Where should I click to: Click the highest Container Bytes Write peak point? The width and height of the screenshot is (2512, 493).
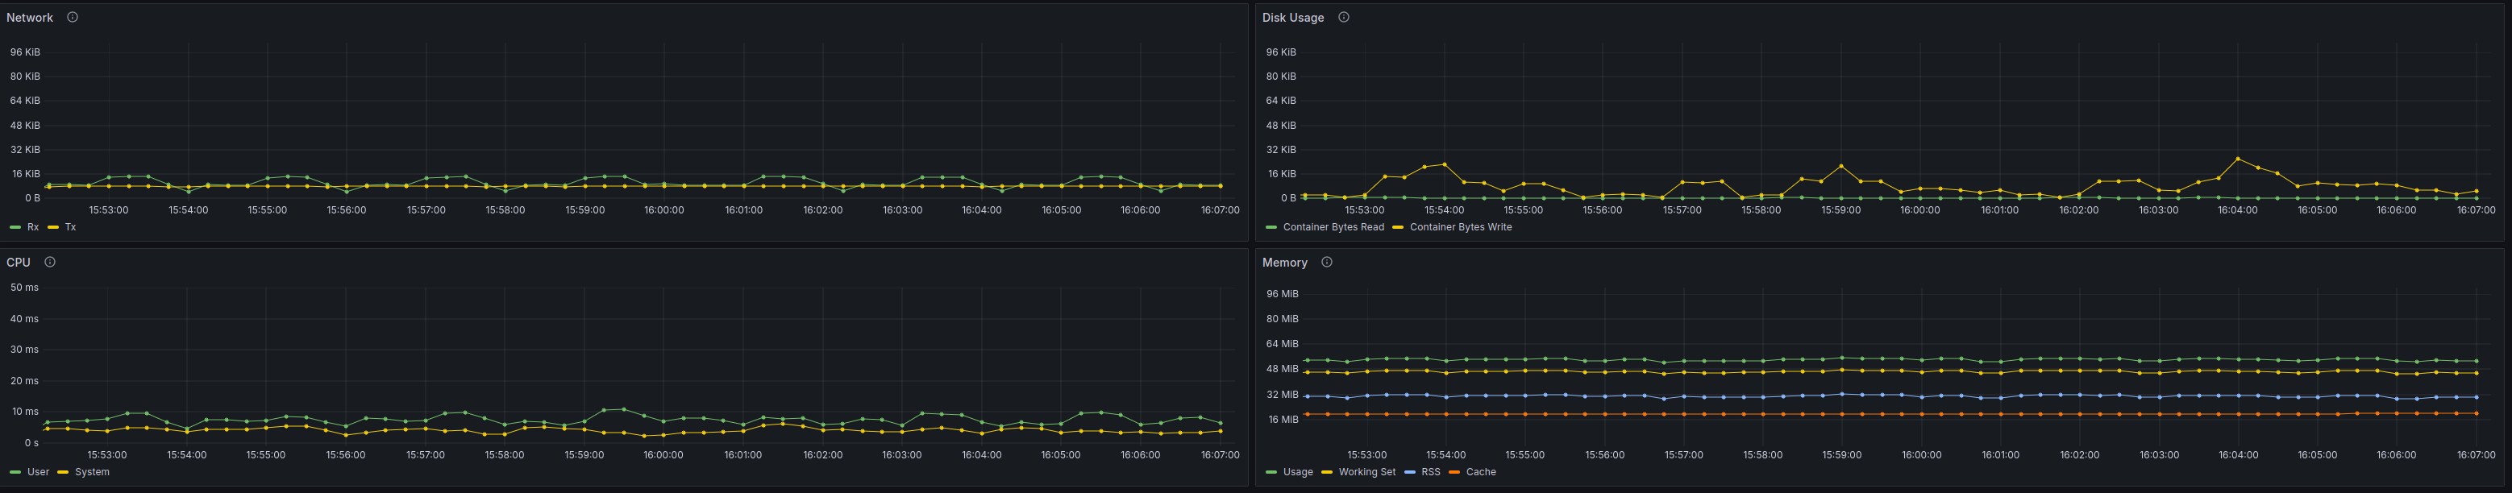2237,159
